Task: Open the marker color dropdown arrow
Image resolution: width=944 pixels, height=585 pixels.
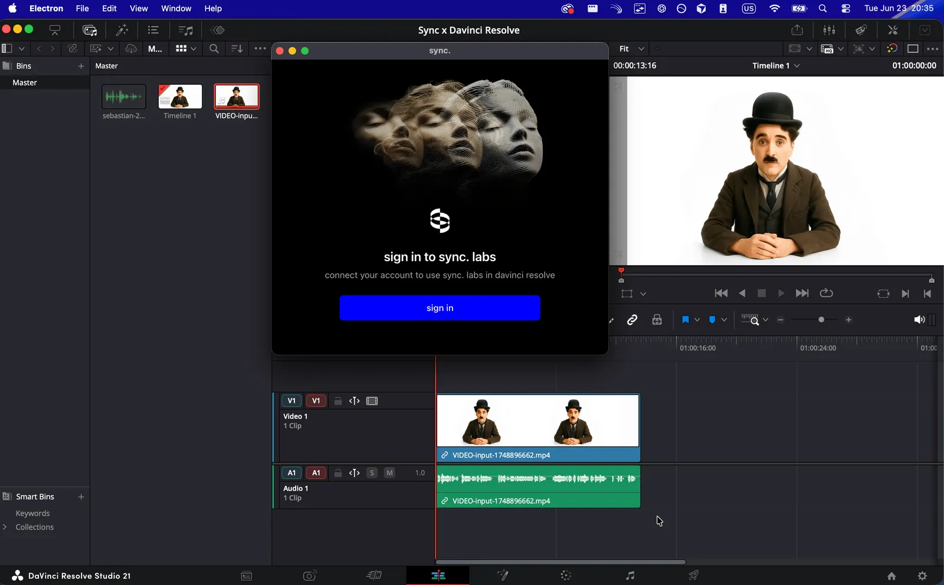Action: point(724,320)
